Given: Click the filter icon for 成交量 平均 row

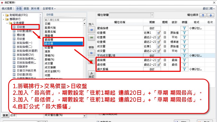Looking at the screenshot, I should 184,51.
